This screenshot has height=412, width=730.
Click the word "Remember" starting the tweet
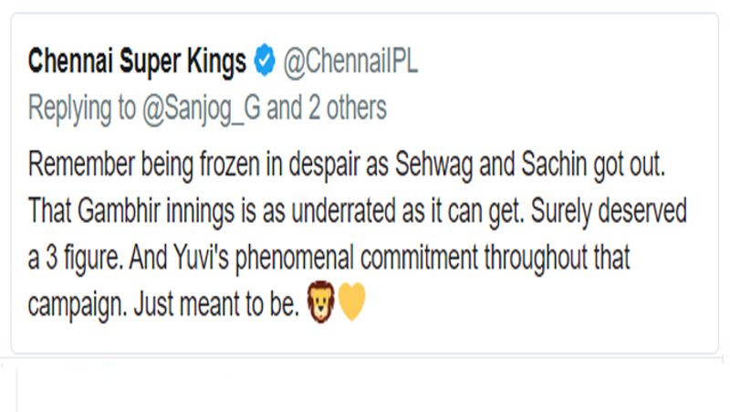click(x=81, y=164)
